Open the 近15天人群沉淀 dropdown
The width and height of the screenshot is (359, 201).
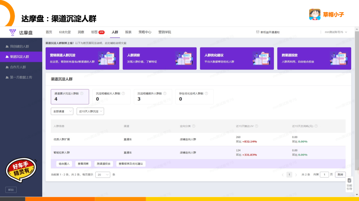[x=90, y=111]
